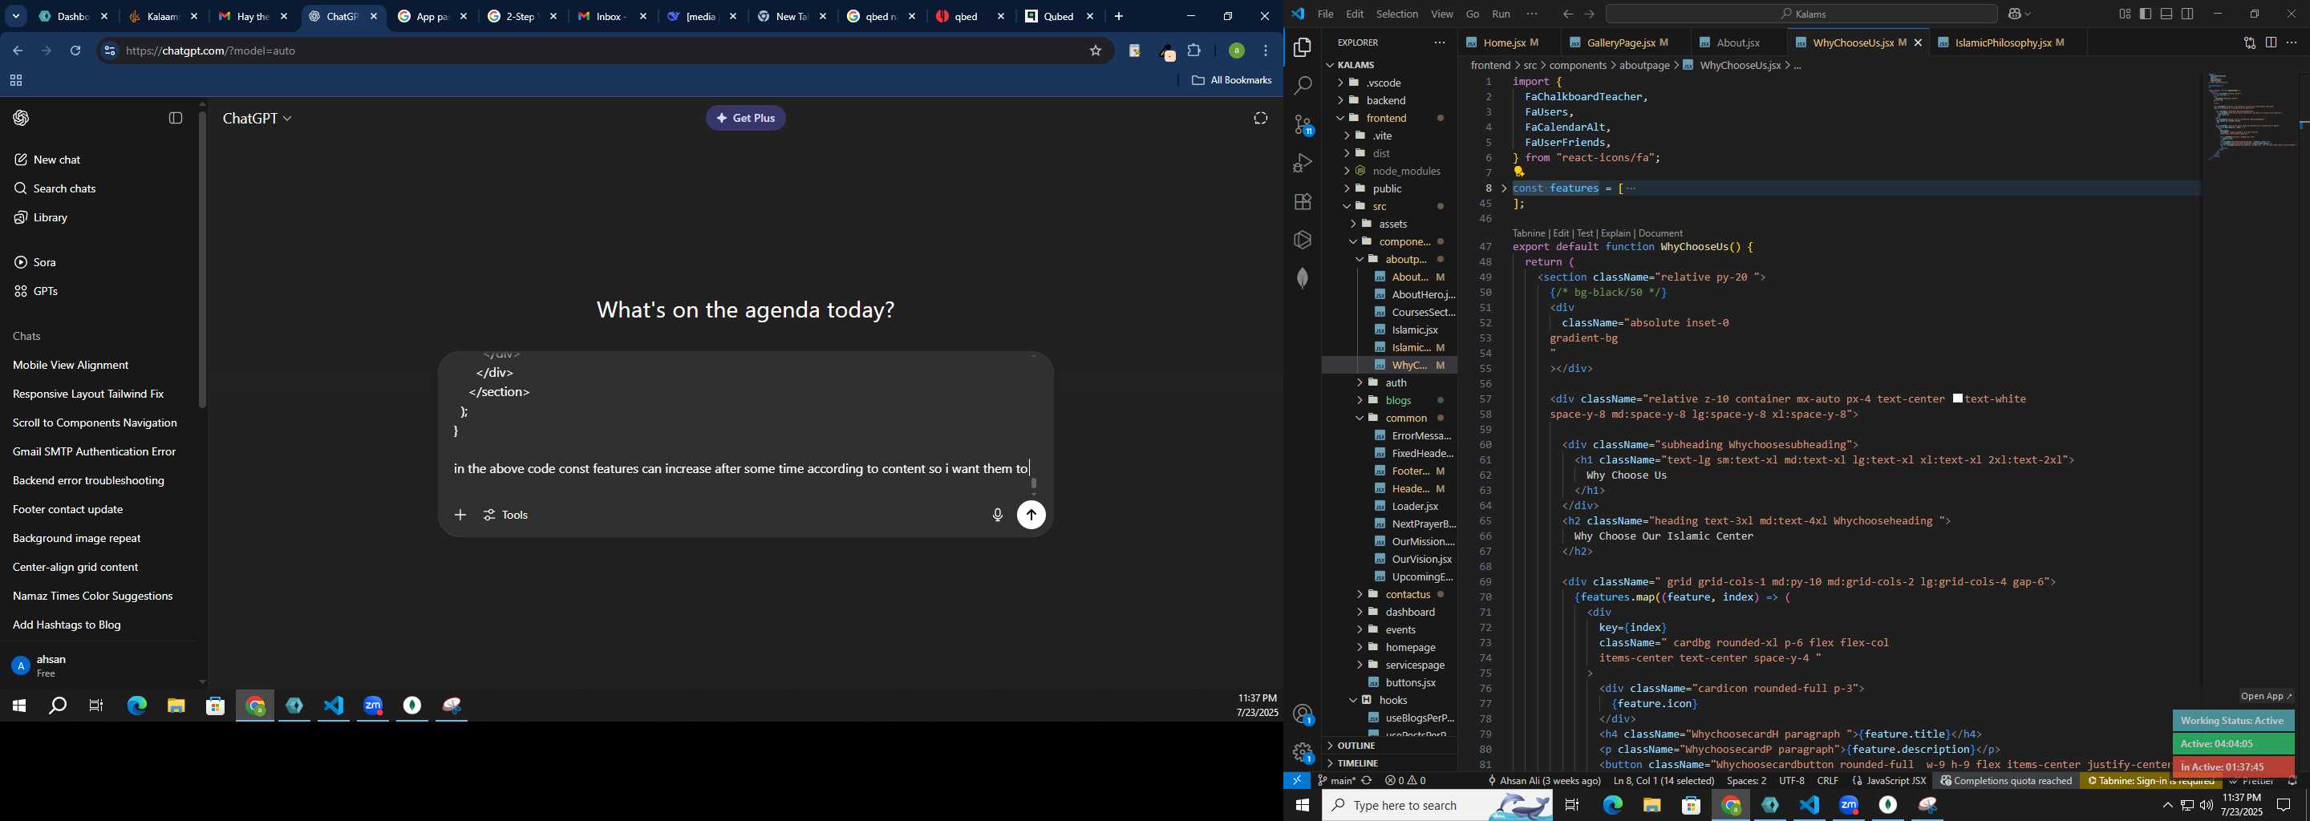Open Chrome tab search dropdown
This screenshot has width=2310, height=821.
click(x=16, y=17)
